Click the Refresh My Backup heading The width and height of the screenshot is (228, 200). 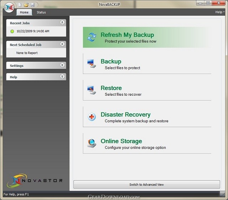[127, 35]
